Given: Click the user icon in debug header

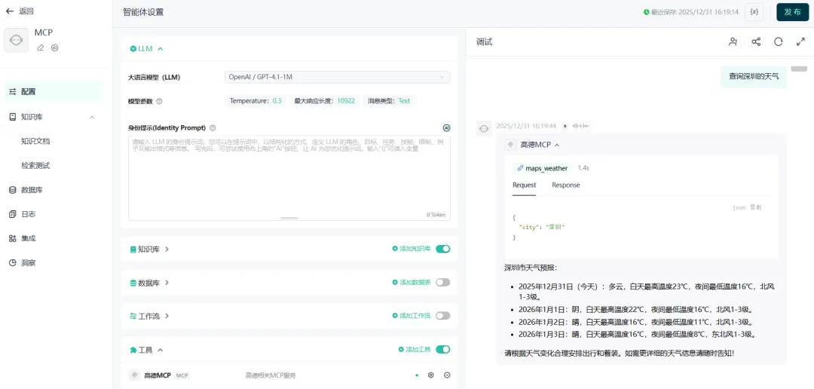Looking at the screenshot, I should 733,42.
